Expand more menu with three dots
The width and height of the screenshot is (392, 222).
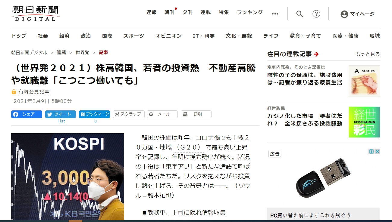pos(275,14)
